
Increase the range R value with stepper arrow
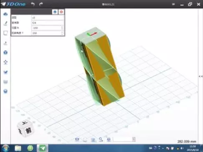coord(62,27)
